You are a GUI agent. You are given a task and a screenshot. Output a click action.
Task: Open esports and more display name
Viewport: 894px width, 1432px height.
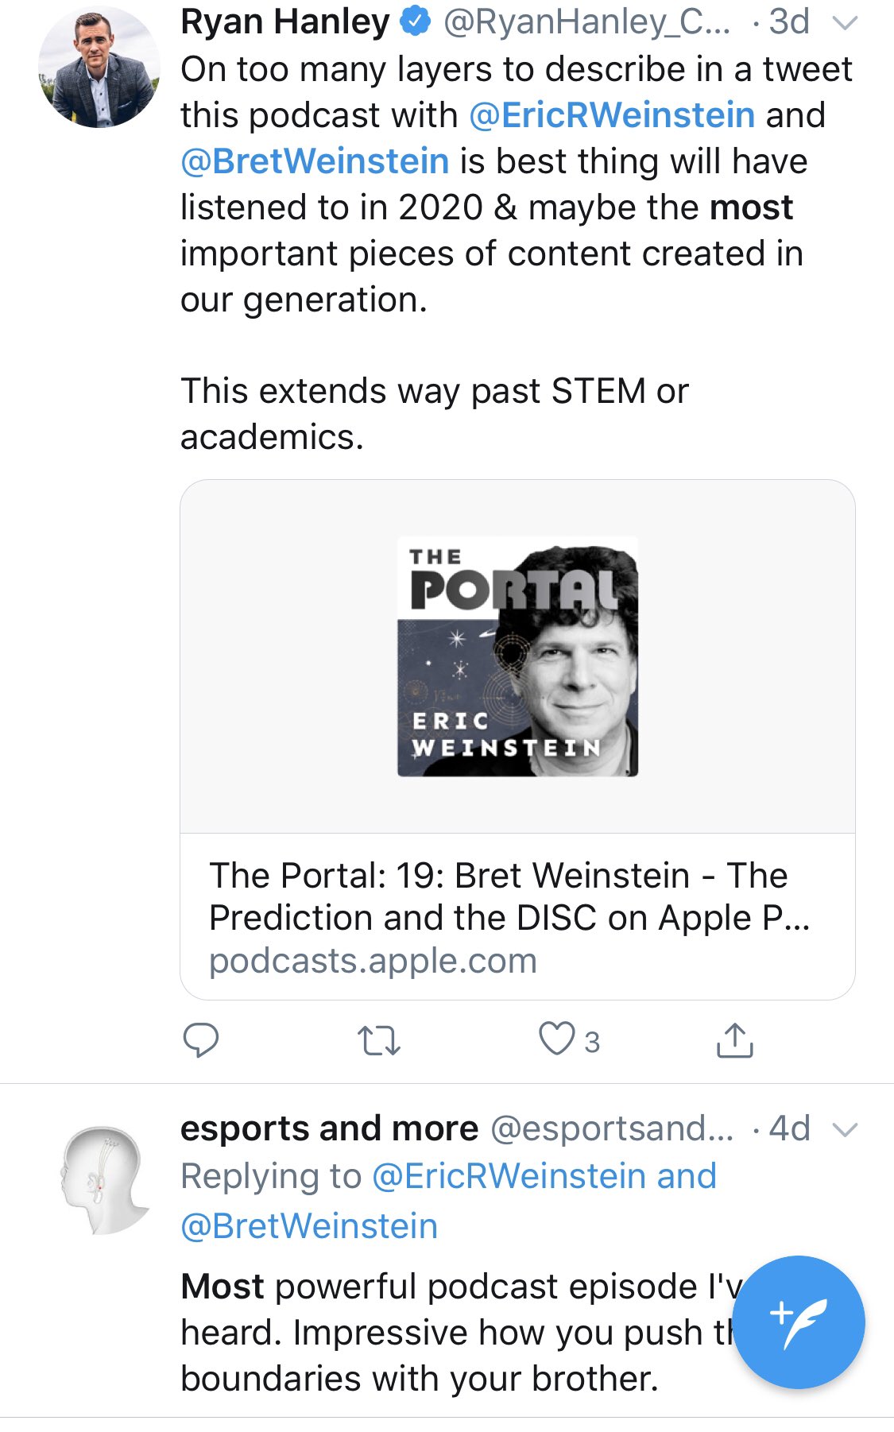[x=329, y=1128]
